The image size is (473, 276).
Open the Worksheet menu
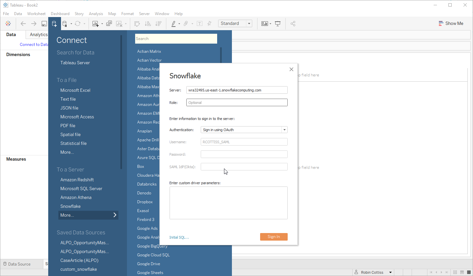pos(36,14)
